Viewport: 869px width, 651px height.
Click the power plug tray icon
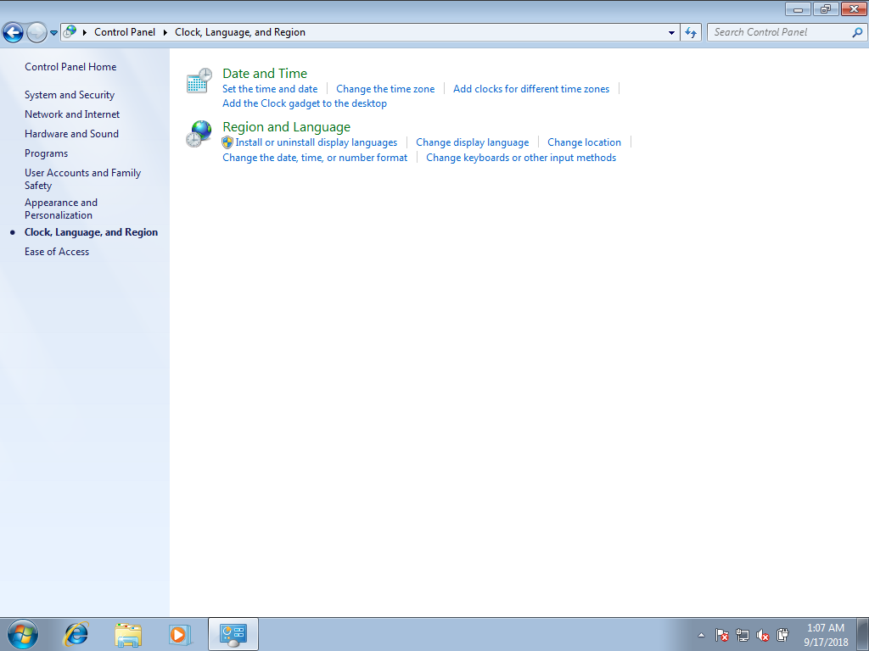pos(782,635)
